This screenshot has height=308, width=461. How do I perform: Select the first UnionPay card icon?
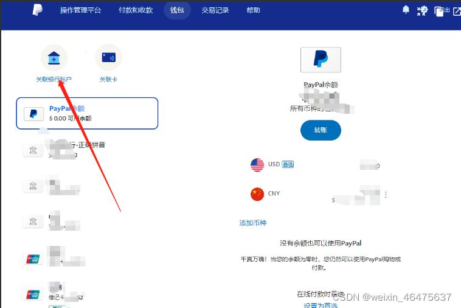tap(33, 259)
